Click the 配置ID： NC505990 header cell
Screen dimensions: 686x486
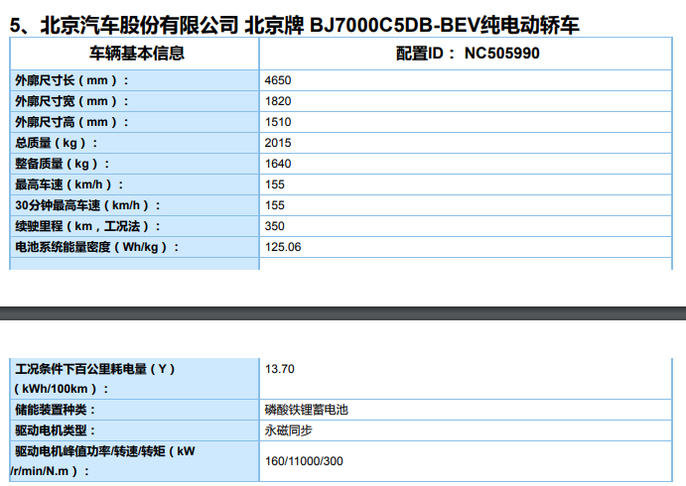click(466, 54)
